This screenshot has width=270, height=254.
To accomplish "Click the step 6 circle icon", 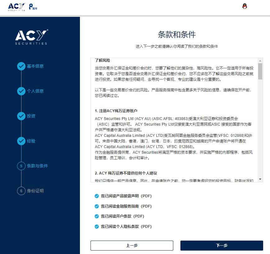I will [21, 191].
